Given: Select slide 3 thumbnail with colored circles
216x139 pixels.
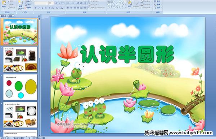Looking at the screenshot, I should click(x=21, y=87).
